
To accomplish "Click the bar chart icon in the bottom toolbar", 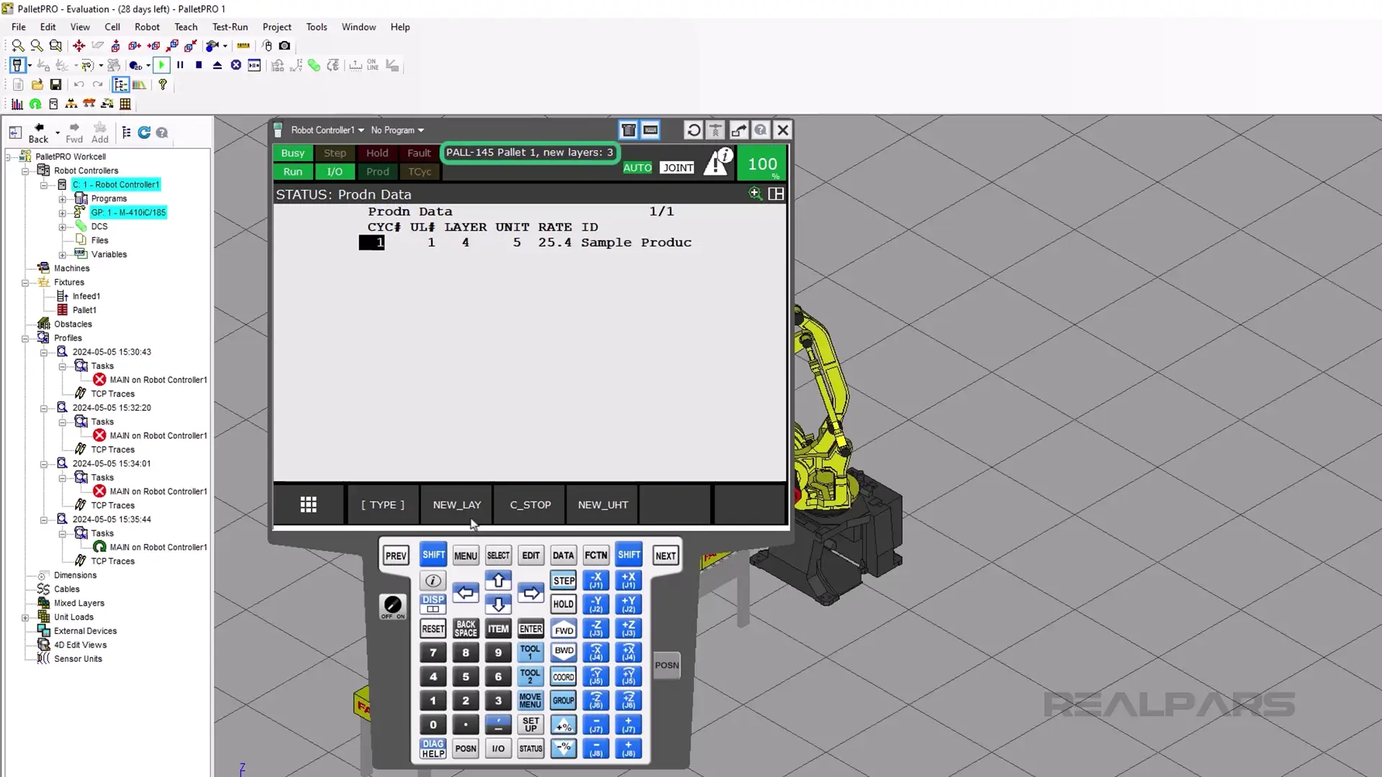I will 17,104.
